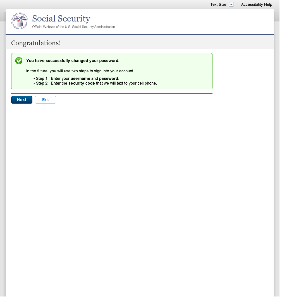Click the bold security code text
The image size is (282, 299).
(82, 83)
